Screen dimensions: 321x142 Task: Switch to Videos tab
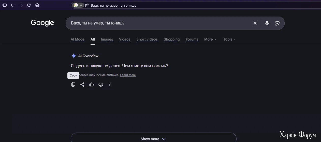point(125,39)
